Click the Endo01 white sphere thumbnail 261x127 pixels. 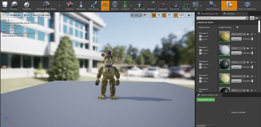click(225, 50)
